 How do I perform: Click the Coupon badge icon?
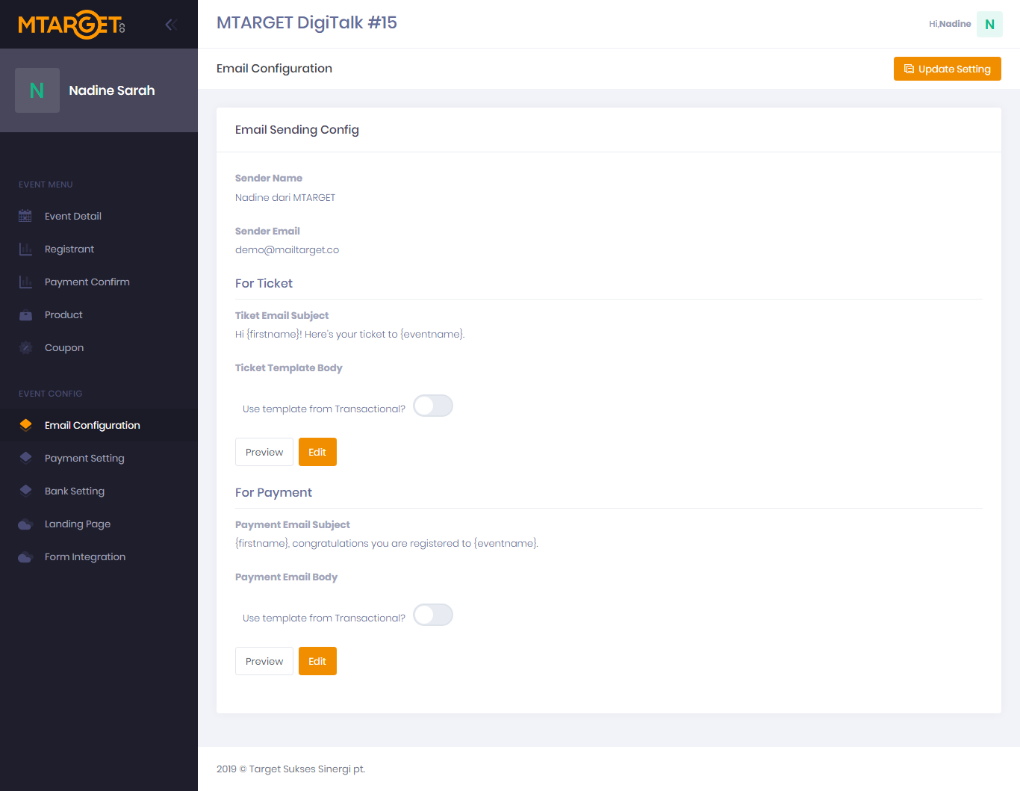pos(25,347)
